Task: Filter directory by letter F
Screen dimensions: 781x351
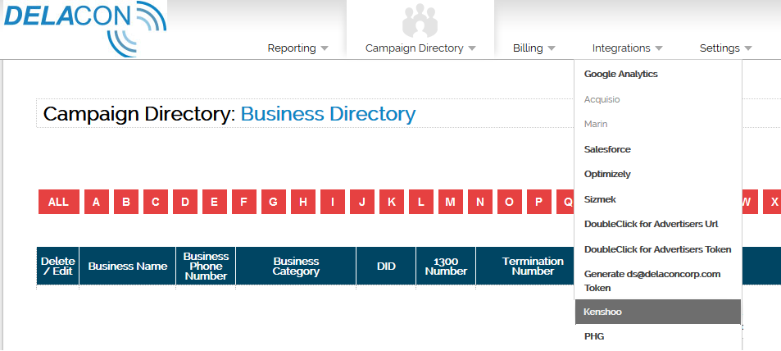Action: [x=244, y=202]
